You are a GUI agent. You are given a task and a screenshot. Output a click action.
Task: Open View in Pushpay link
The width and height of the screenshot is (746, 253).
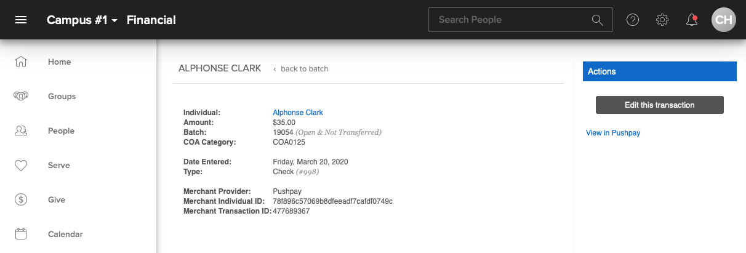tap(613, 133)
